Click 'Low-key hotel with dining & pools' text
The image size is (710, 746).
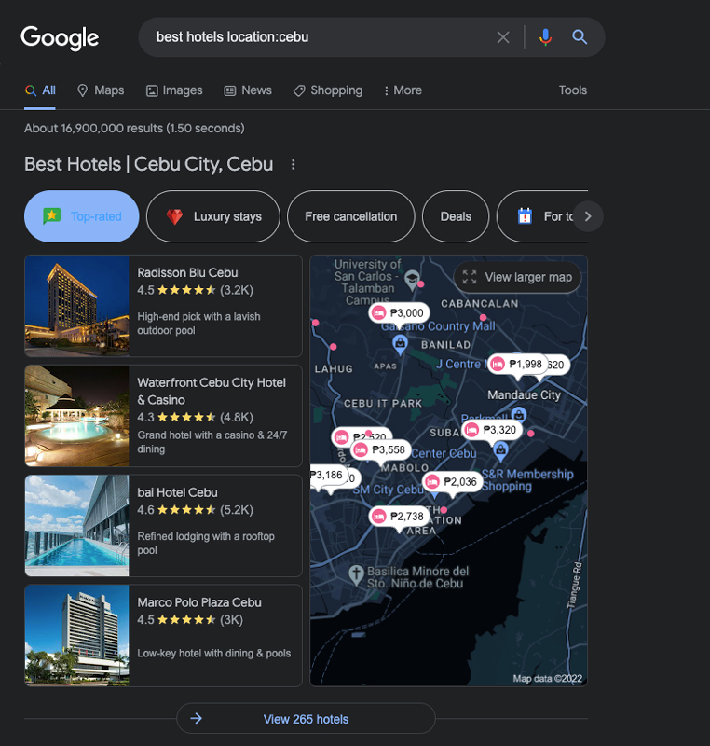214,654
